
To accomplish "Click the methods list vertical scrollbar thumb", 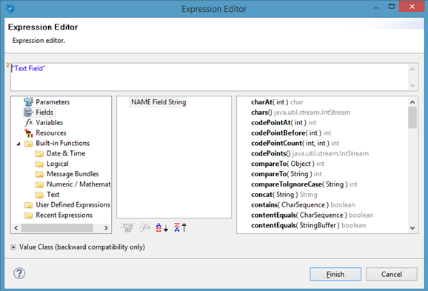I will click(x=412, y=118).
